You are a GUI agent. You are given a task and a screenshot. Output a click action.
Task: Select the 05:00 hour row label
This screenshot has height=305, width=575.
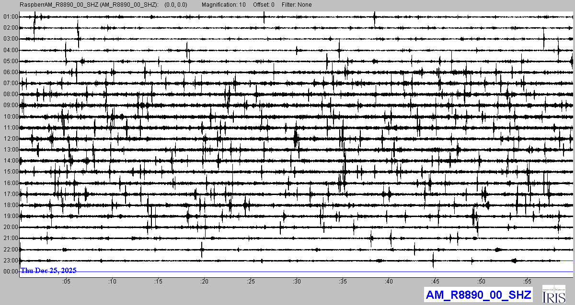[x=11, y=61]
